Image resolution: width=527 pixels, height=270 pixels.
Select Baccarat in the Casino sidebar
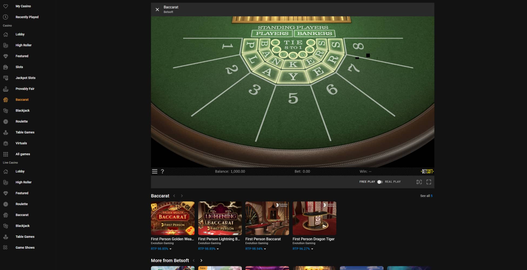point(22,99)
